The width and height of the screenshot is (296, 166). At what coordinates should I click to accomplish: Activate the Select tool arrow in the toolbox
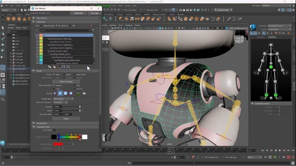(3, 28)
